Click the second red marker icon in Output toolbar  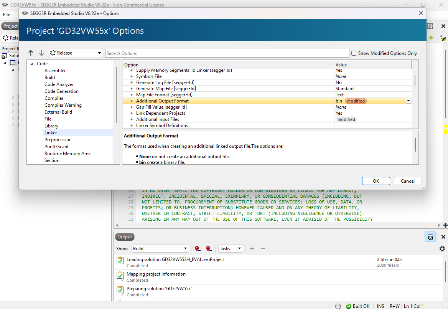209,249
